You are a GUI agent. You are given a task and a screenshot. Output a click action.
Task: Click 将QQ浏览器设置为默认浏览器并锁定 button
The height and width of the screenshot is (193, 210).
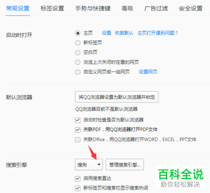(x=117, y=97)
